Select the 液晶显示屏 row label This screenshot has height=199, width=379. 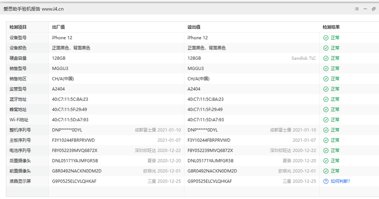[20, 181]
